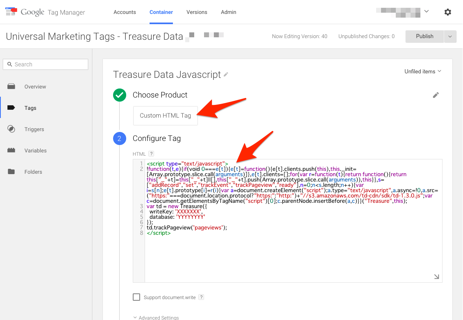Click the Variables brick icon in the sidebar
463x320 pixels.
coord(11,150)
